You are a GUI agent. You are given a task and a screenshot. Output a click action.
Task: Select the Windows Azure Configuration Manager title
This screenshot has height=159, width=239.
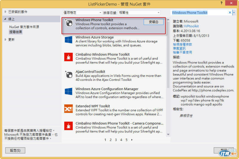(107, 89)
